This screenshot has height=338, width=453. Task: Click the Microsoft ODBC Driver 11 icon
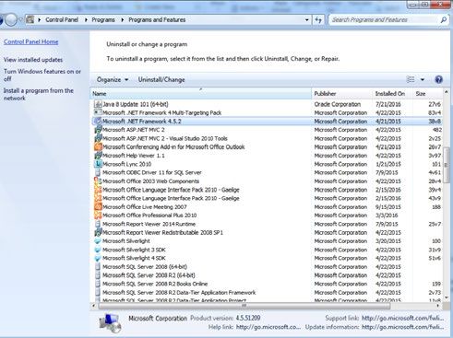click(98, 172)
